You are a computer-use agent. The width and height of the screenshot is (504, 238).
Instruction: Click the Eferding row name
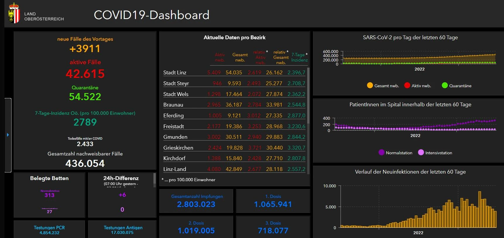point(173,116)
